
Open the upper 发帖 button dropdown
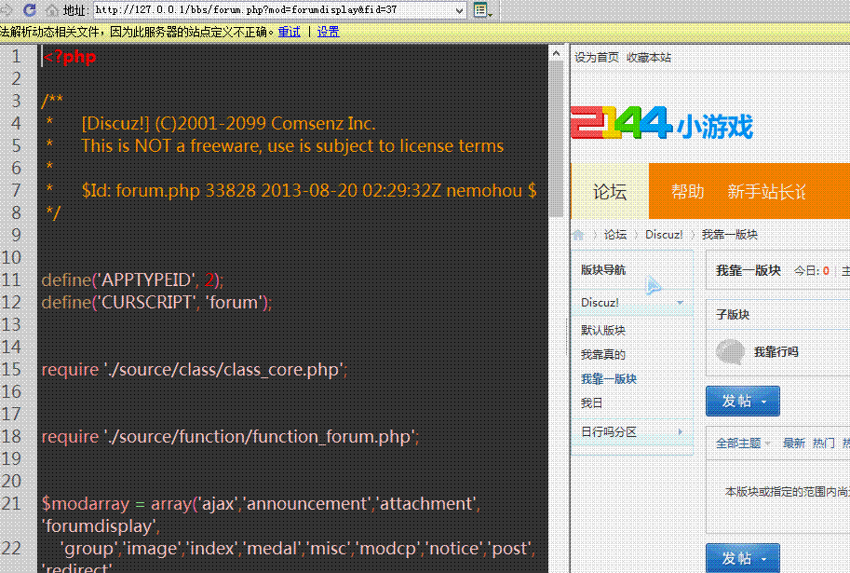point(764,402)
